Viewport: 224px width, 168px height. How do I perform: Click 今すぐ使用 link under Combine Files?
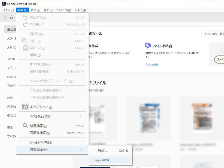click(x=151, y=65)
